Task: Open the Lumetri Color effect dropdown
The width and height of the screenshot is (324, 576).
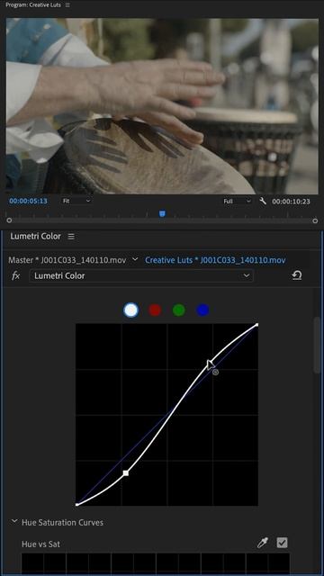Action: (141, 276)
